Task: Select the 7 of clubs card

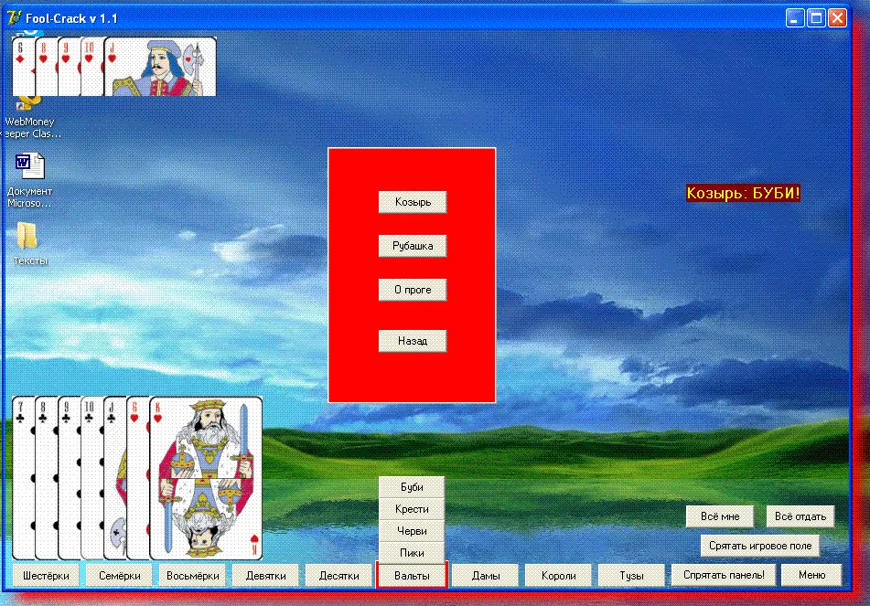Action: 22,477
